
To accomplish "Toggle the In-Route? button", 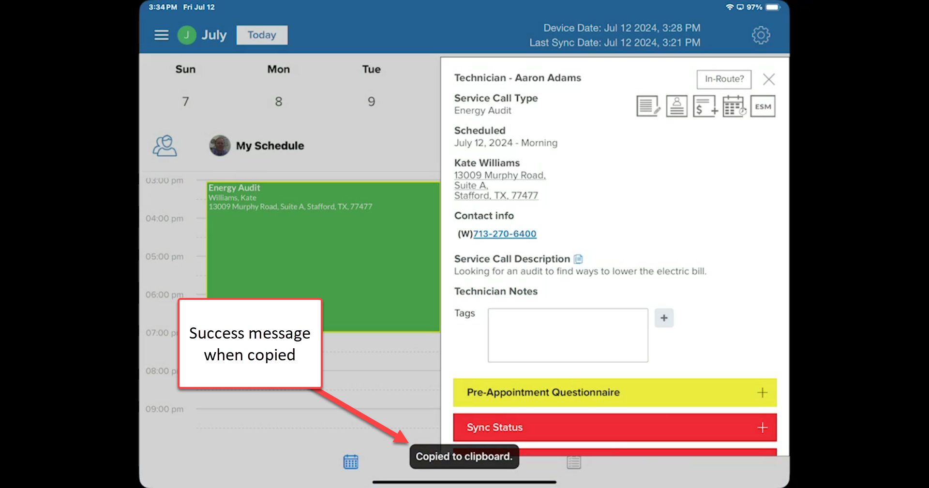I will coord(724,79).
